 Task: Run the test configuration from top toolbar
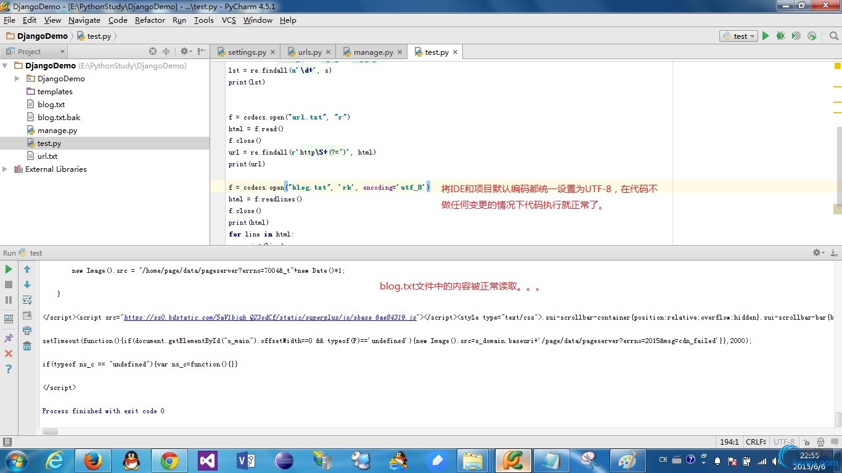766,36
